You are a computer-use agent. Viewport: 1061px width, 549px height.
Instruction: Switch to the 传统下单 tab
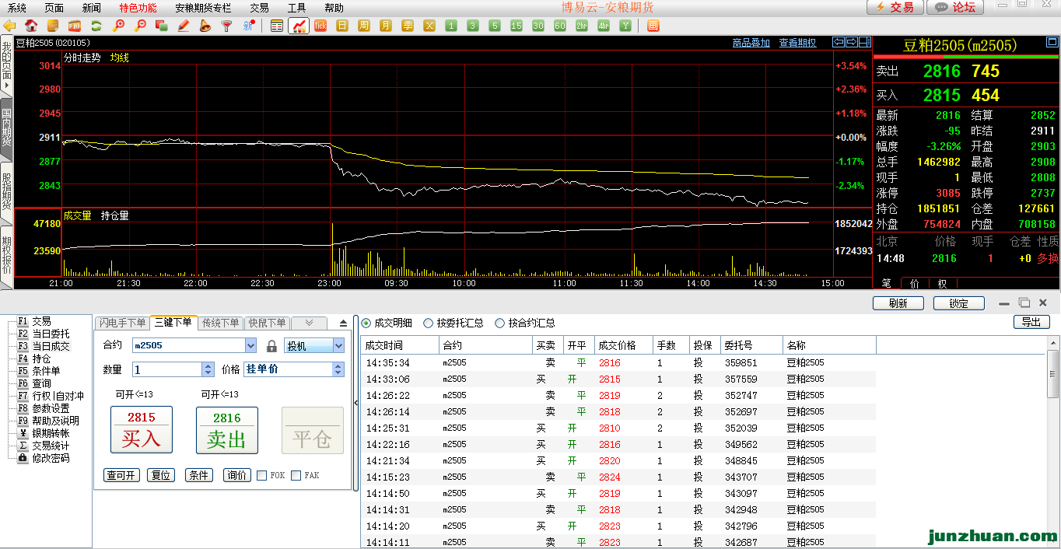click(x=220, y=323)
